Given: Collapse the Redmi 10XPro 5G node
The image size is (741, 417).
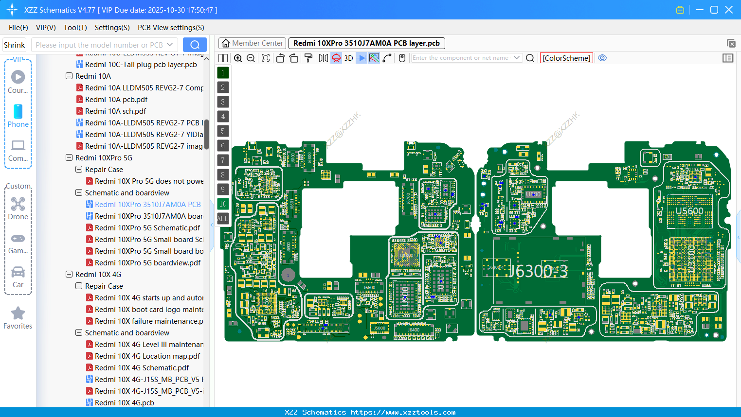Looking at the screenshot, I should coord(69,157).
